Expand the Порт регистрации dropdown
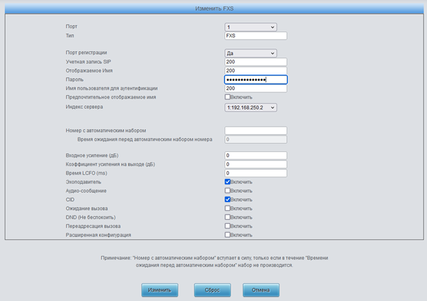The image size is (427, 301). pos(250,53)
